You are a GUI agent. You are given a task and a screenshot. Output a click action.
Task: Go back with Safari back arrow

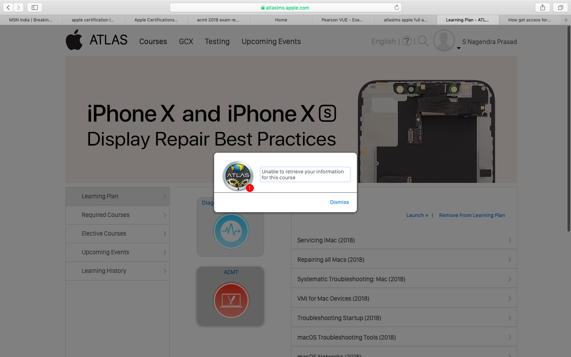pyautogui.click(x=8, y=8)
